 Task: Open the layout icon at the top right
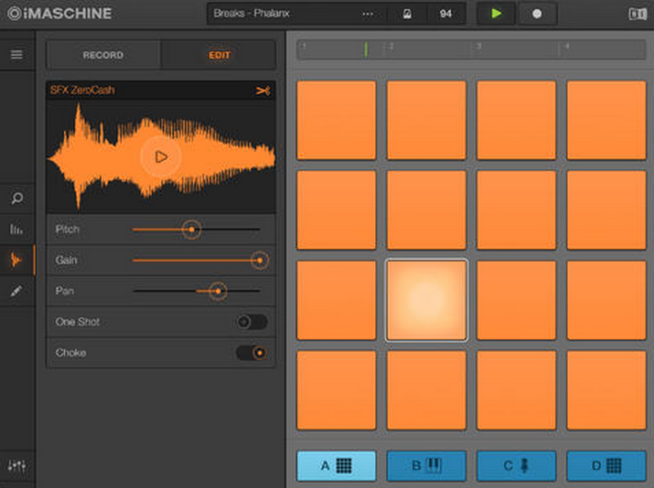click(x=638, y=14)
